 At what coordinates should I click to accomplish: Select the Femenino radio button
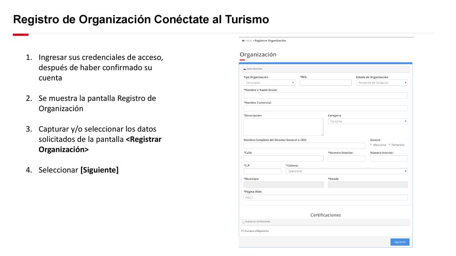tap(389, 144)
